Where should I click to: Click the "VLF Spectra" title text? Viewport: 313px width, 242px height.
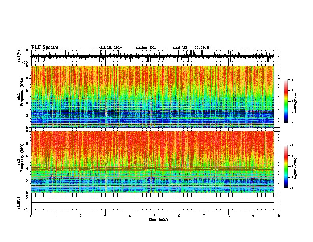pos(45,47)
